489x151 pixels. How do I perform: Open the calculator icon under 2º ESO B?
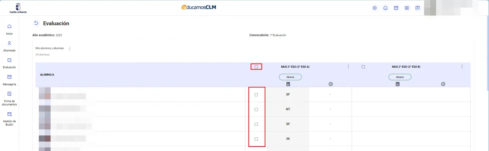(x=398, y=84)
